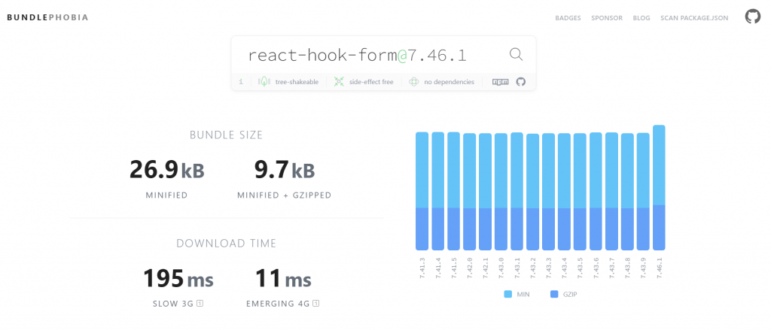Click the 26.9 kB minified size value
This screenshot has height=330, width=771.
pyautogui.click(x=166, y=171)
